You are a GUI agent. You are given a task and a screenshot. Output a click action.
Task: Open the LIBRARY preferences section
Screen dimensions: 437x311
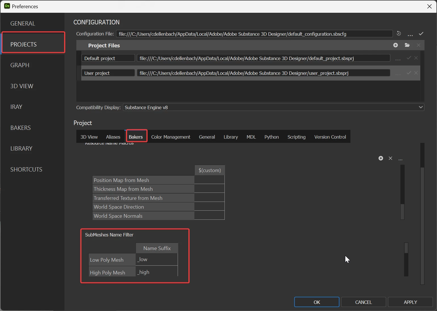tap(21, 149)
